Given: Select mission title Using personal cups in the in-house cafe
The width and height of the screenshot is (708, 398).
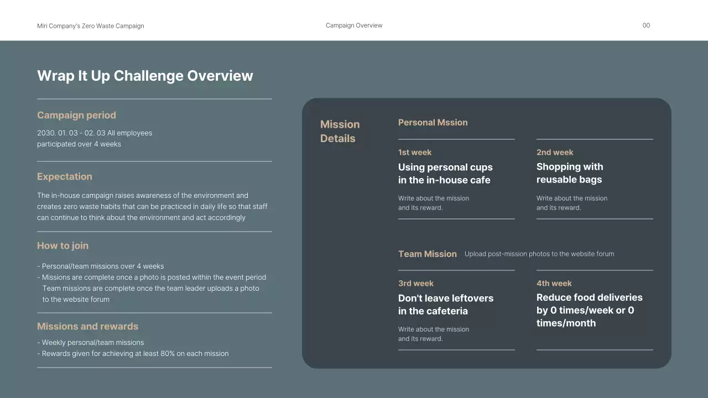Looking at the screenshot, I should point(445,174).
